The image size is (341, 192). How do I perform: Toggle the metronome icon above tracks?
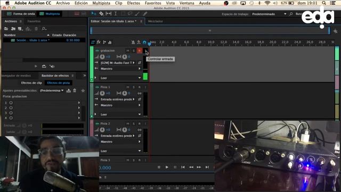pyautogui.click(x=133, y=42)
